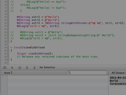Open the Auto variables scope dropdown
Viewport: 126px width, 95px height.
(8, 73)
